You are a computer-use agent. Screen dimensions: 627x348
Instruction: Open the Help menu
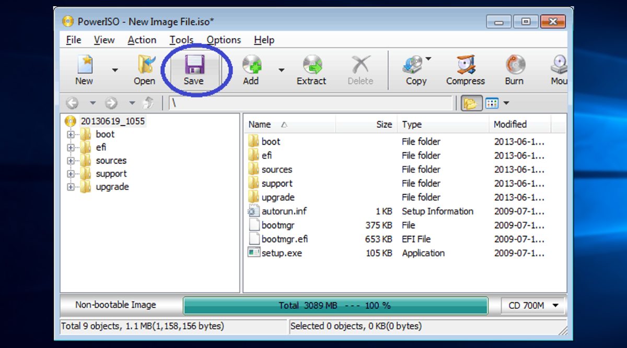click(264, 40)
